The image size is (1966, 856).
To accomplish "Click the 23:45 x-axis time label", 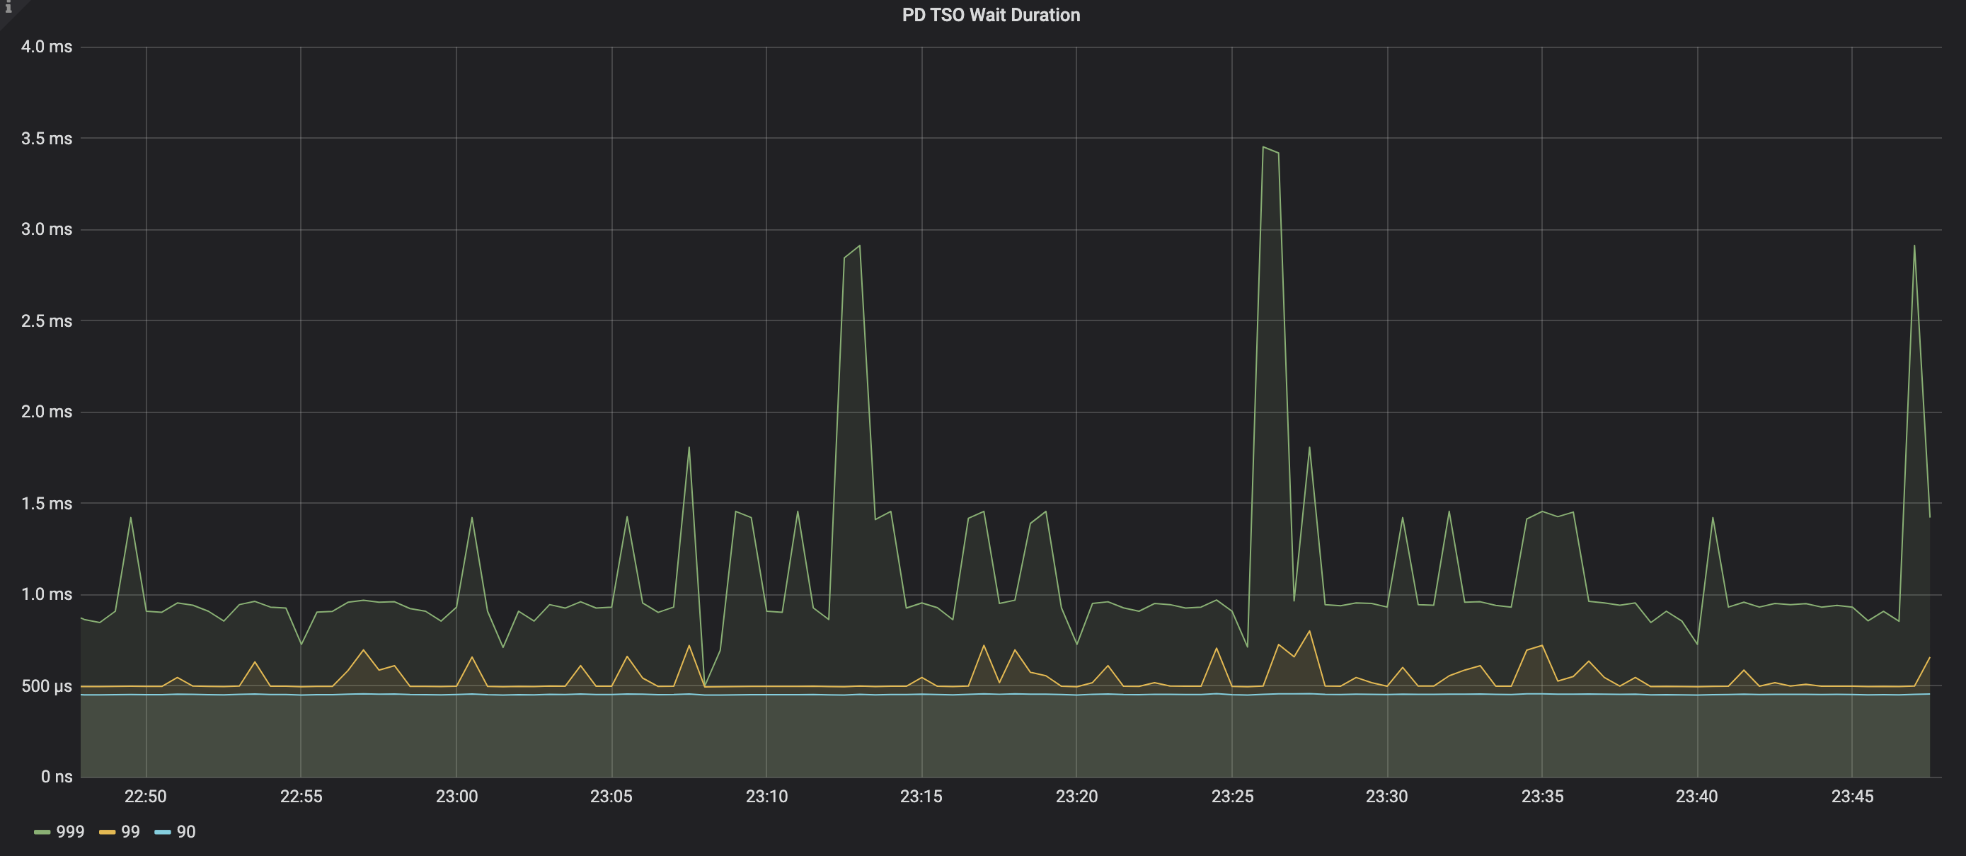I will 1851,797.
